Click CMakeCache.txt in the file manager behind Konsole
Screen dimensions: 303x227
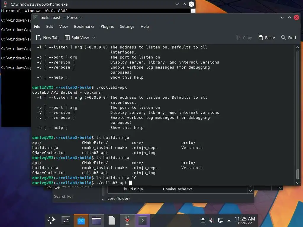pyautogui.click(x=178, y=189)
